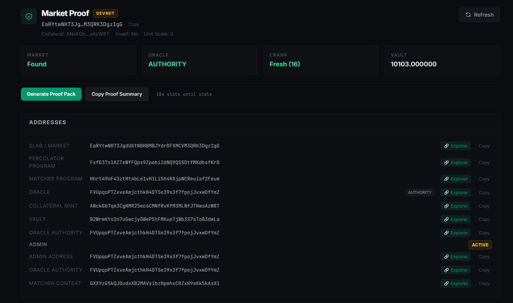Image resolution: width=513 pixels, height=303 pixels.
Task: Copy the Matcher Context address
Action: 484,283
